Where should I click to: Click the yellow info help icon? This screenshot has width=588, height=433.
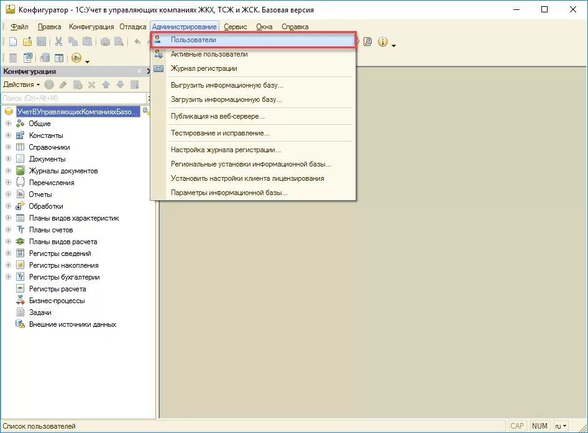(382, 42)
